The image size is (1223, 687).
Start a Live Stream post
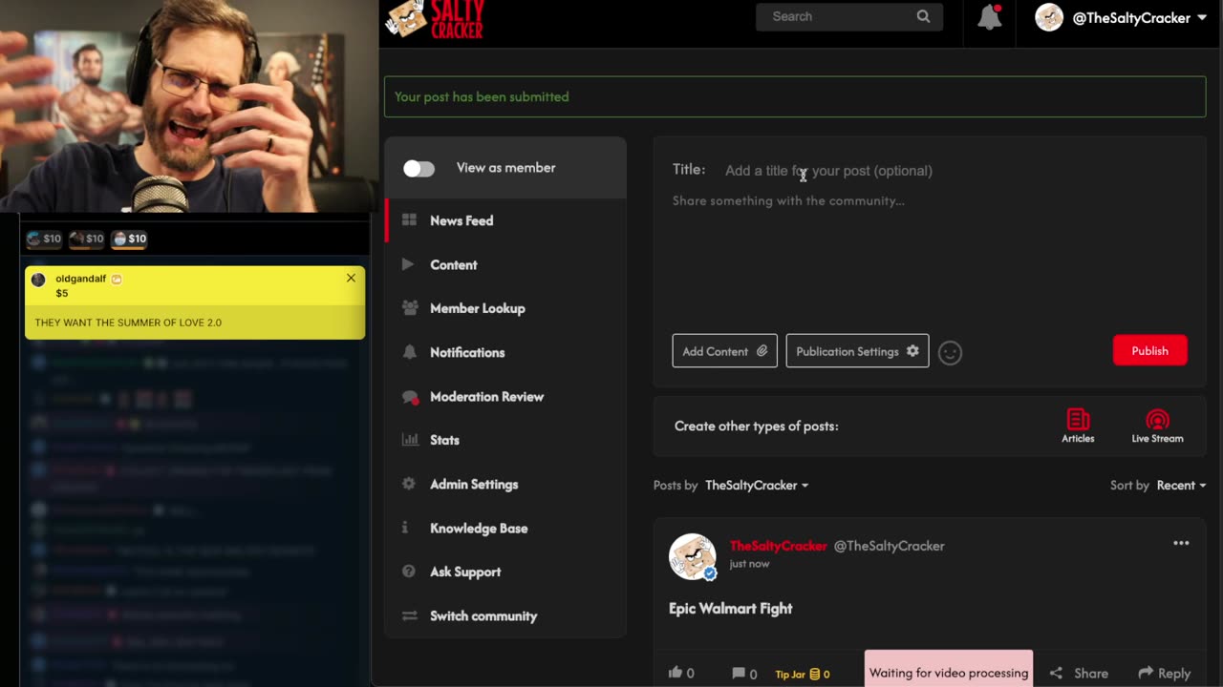tap(1157, 426)
